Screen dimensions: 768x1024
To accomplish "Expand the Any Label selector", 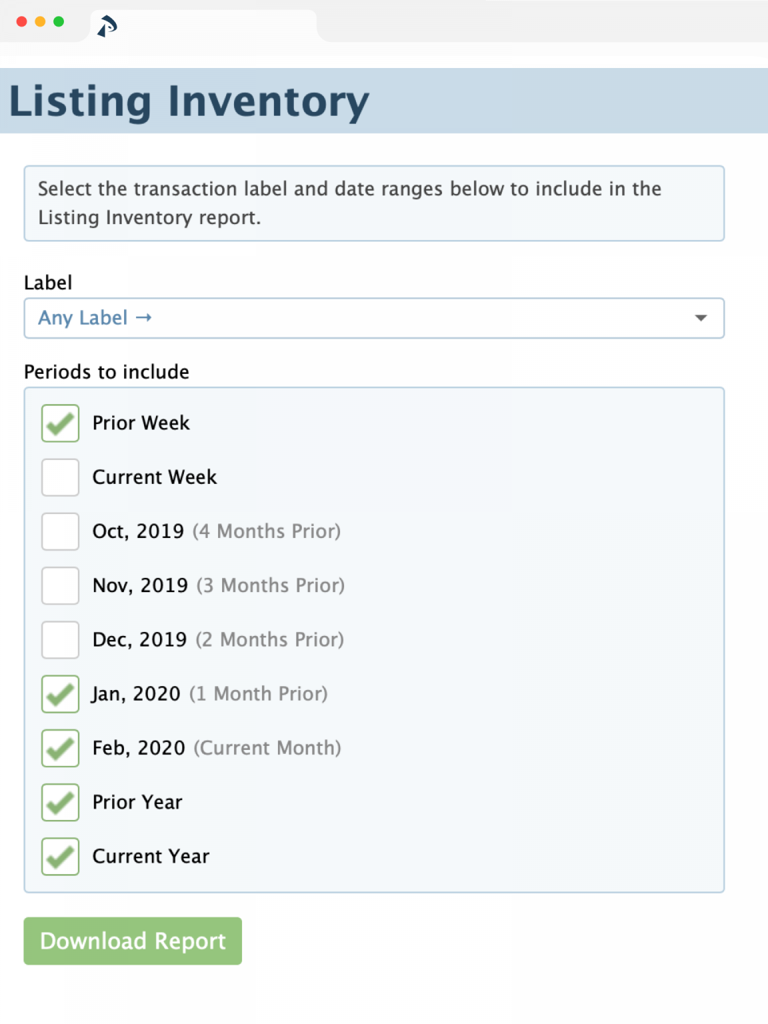I will [699, 318].
